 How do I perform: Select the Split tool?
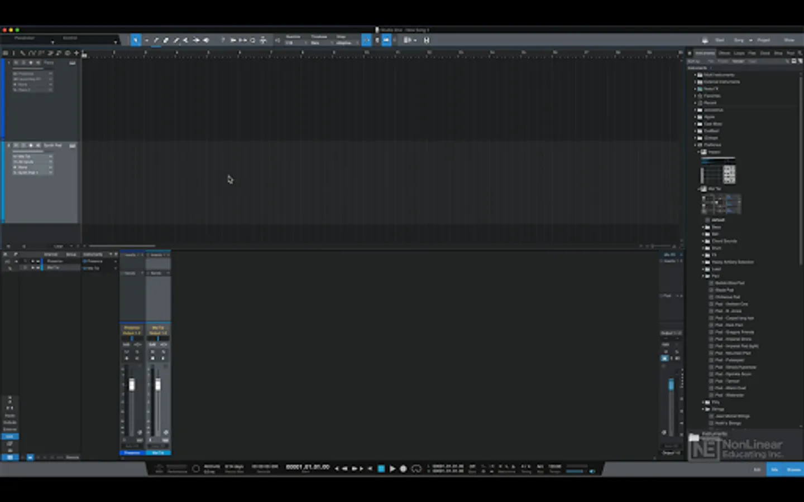click(x=156, y=40)
